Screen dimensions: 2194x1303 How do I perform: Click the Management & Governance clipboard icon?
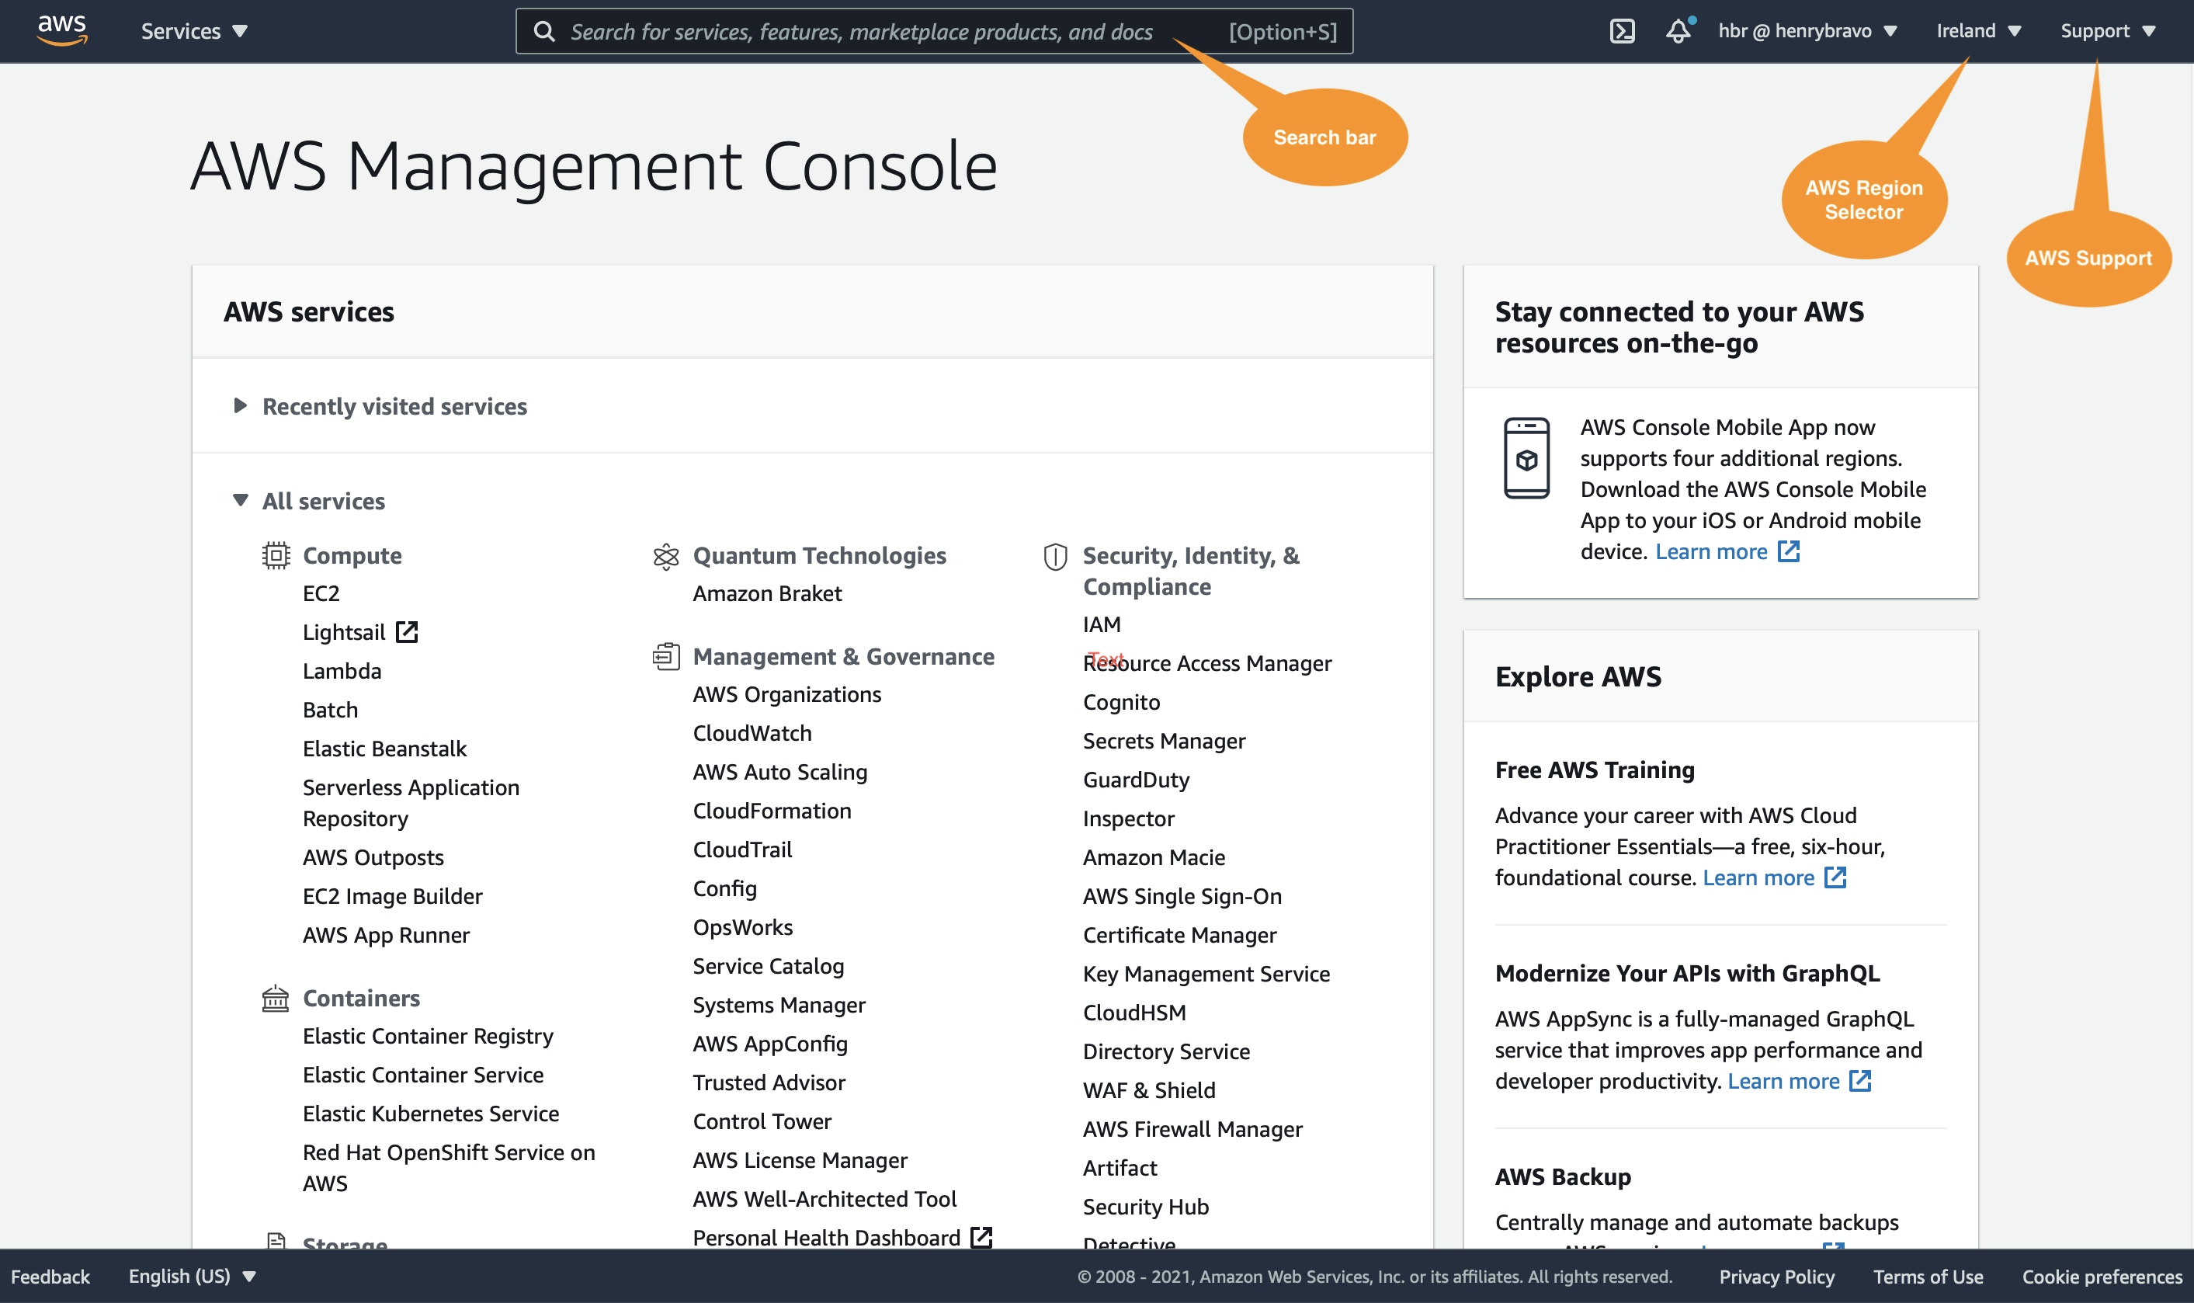tap(666, 657)
